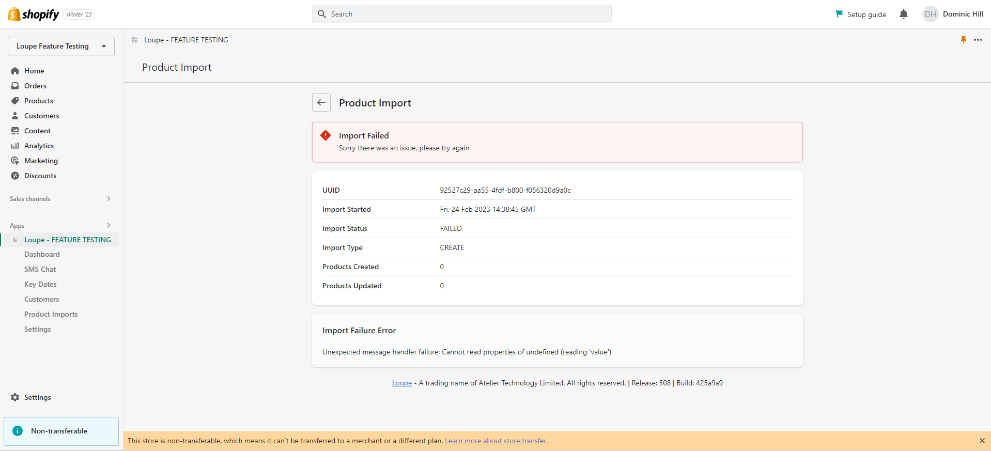Image resolution: width=991 pixels, height=451 pixels.
Task: Open the Loupe Feature Testing store dropdown
Action: pos(61,46)
